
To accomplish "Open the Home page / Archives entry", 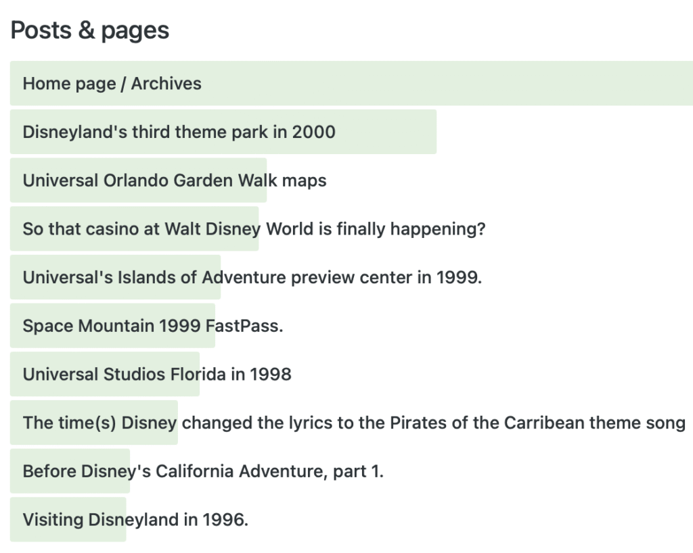I will (x=112, y=84).
